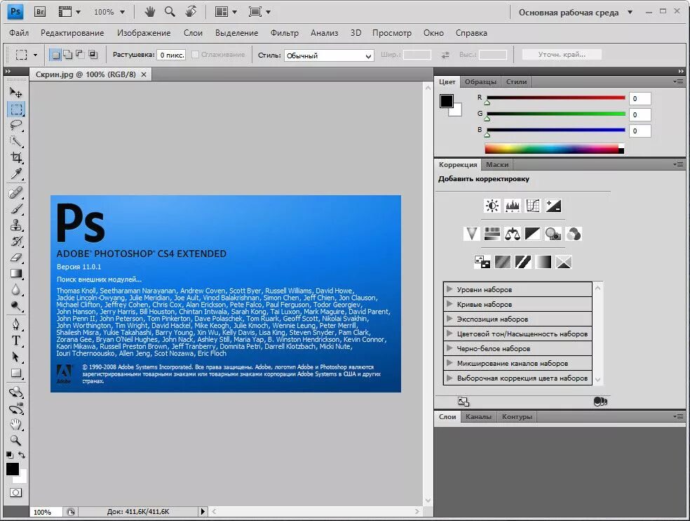The height and width of the screenshot is (521, 690).
Task: Select the Rectangle shape tool
Action: point(16,374)
